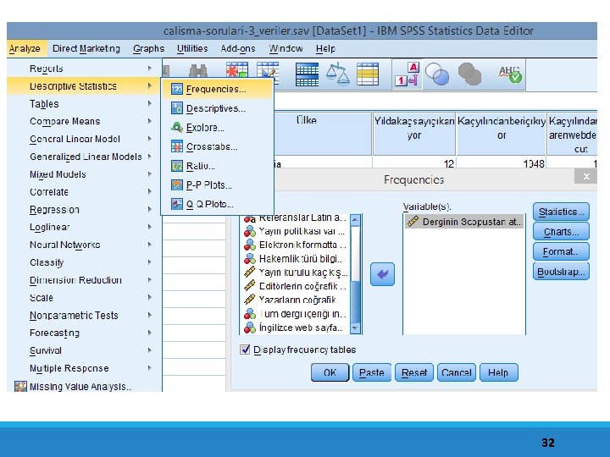This screenshot has height=457, width=610.
Task: Expand the Tables submenu arrow
Action: click(x=150, y=104)
